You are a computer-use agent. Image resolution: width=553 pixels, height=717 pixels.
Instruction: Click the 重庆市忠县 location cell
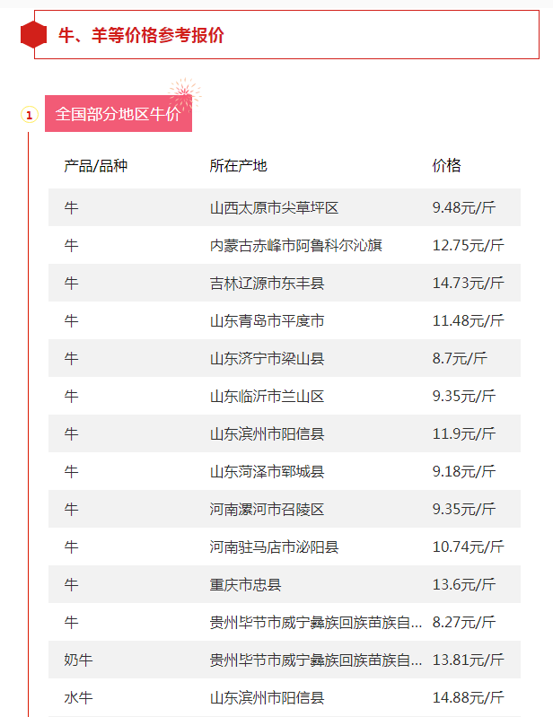coord(245,585)
